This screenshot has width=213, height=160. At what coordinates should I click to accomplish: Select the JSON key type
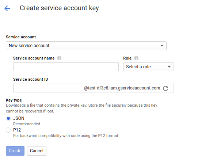pos(8,118)
